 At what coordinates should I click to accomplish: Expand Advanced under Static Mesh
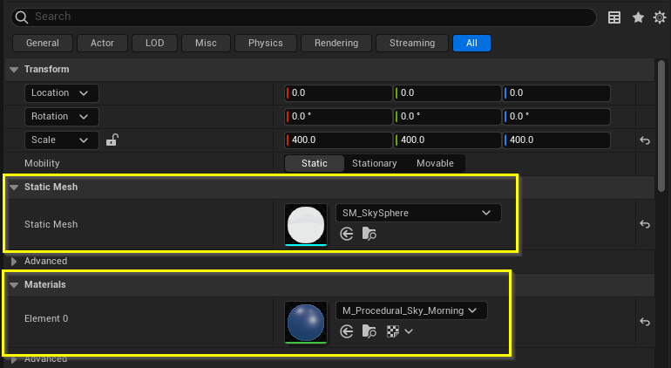14,262
